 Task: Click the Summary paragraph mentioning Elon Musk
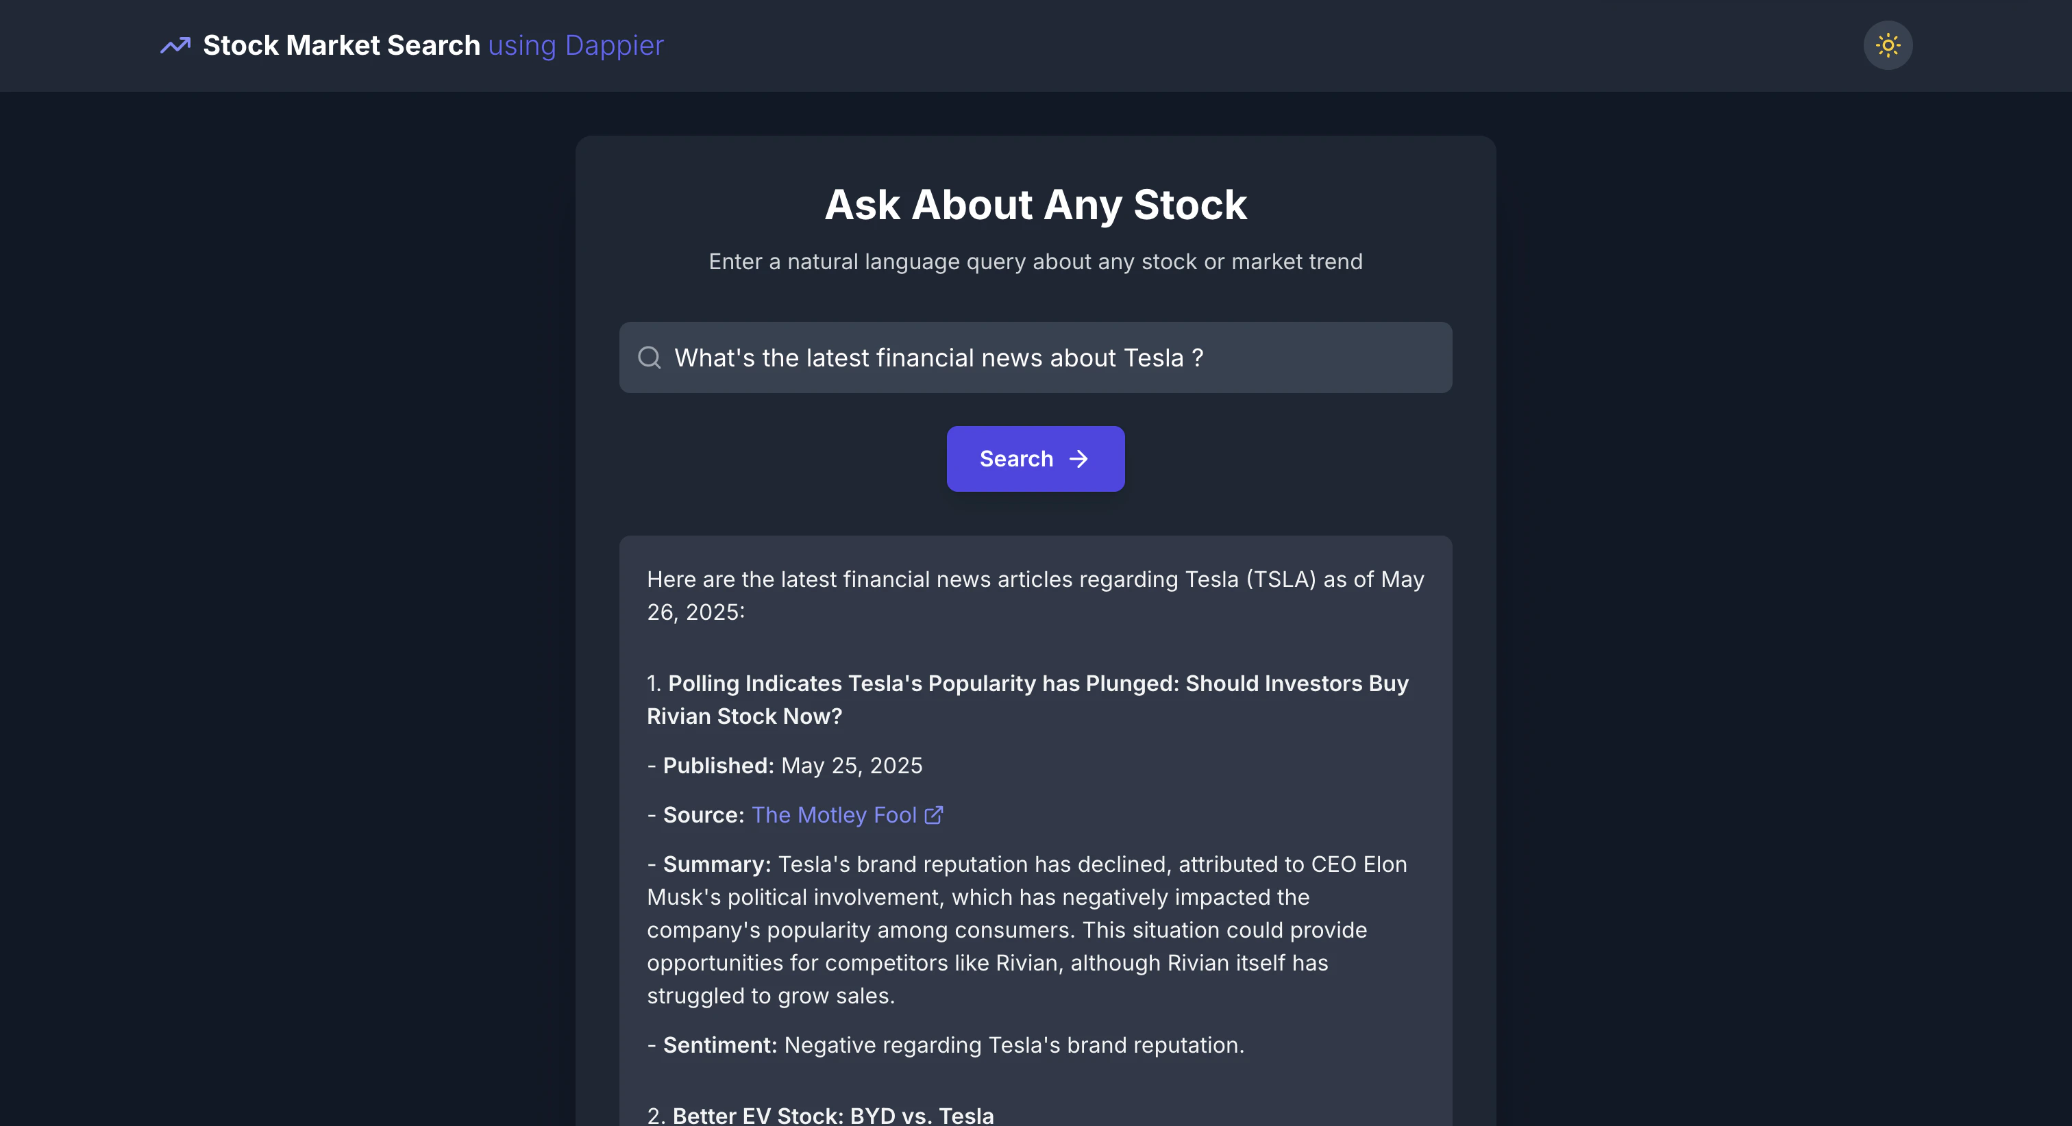[x=1026, y=929]
